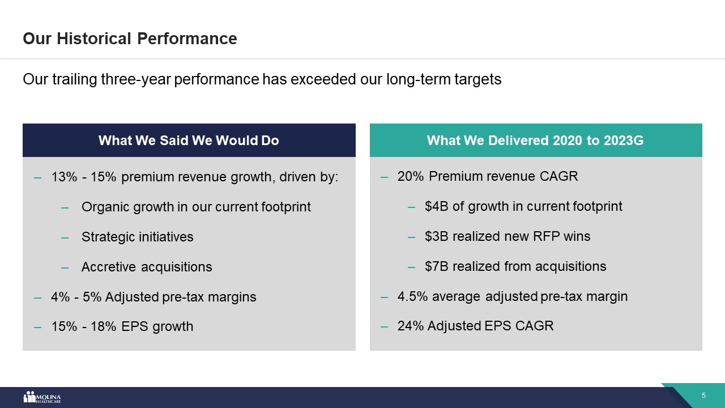Click "Organic growth in our current footprint"

(x=196, y=206)
